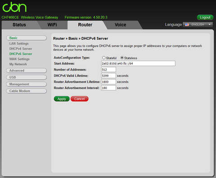Focus the Router Advertisement Lifetime field
Image resolution: width=216 pixels, height=178 pixels.
tap(108, 82)
